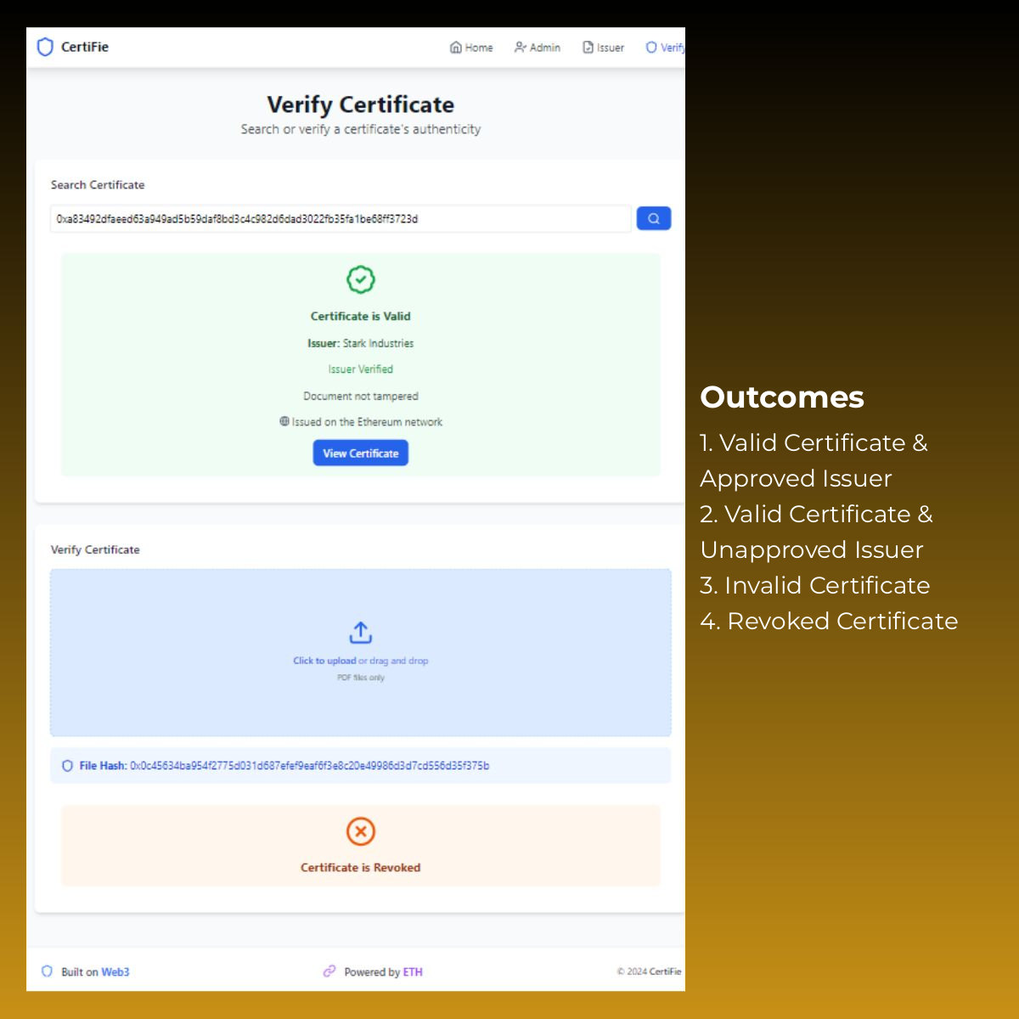Go to the Admin page
This screenshot has height=1019, width=1019.
538,48
